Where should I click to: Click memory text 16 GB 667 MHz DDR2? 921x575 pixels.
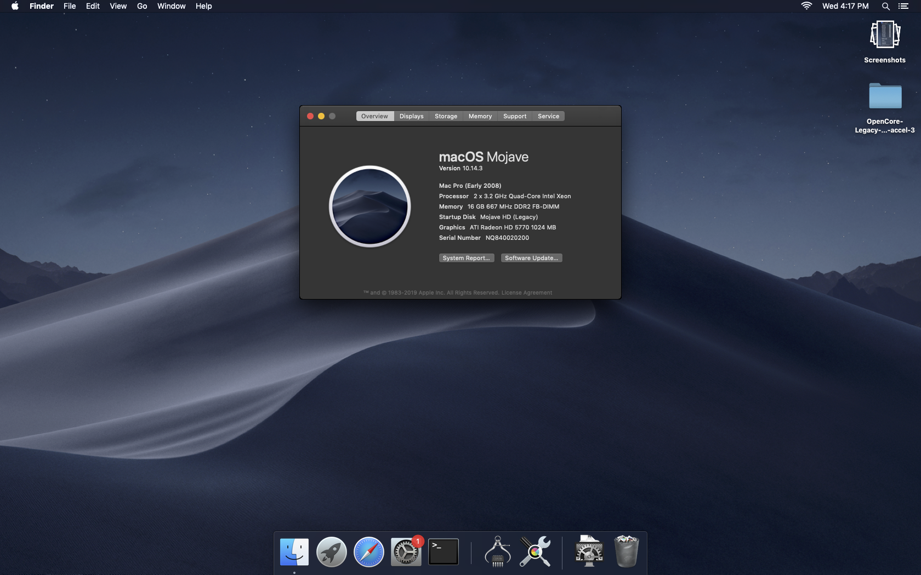[x=513, y=206]
